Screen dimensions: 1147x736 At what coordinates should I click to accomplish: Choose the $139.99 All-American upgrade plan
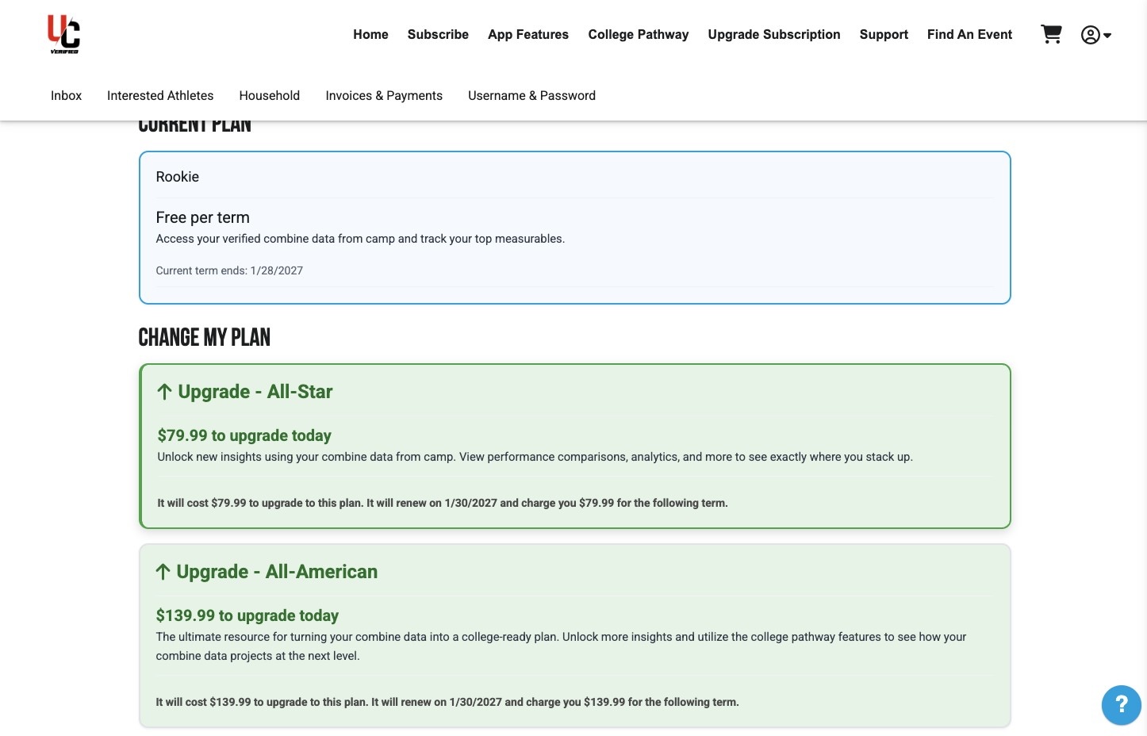pyautogui.click(x=574, y=634)
